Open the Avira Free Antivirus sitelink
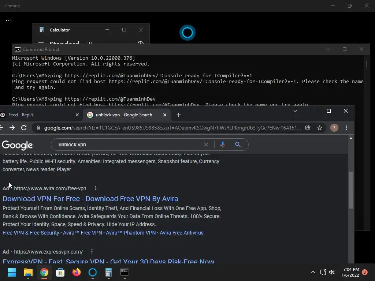This screenshot has height=281, width=375. [182, 233]
